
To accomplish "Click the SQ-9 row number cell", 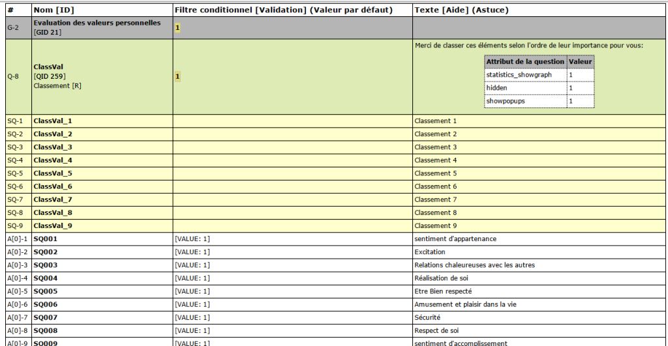I will 14,225.
